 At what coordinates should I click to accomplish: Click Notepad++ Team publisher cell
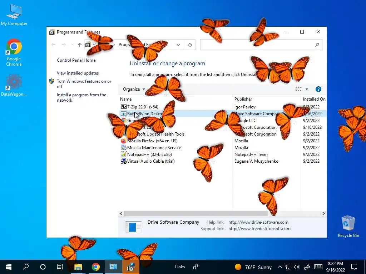[x=251, y=154]
